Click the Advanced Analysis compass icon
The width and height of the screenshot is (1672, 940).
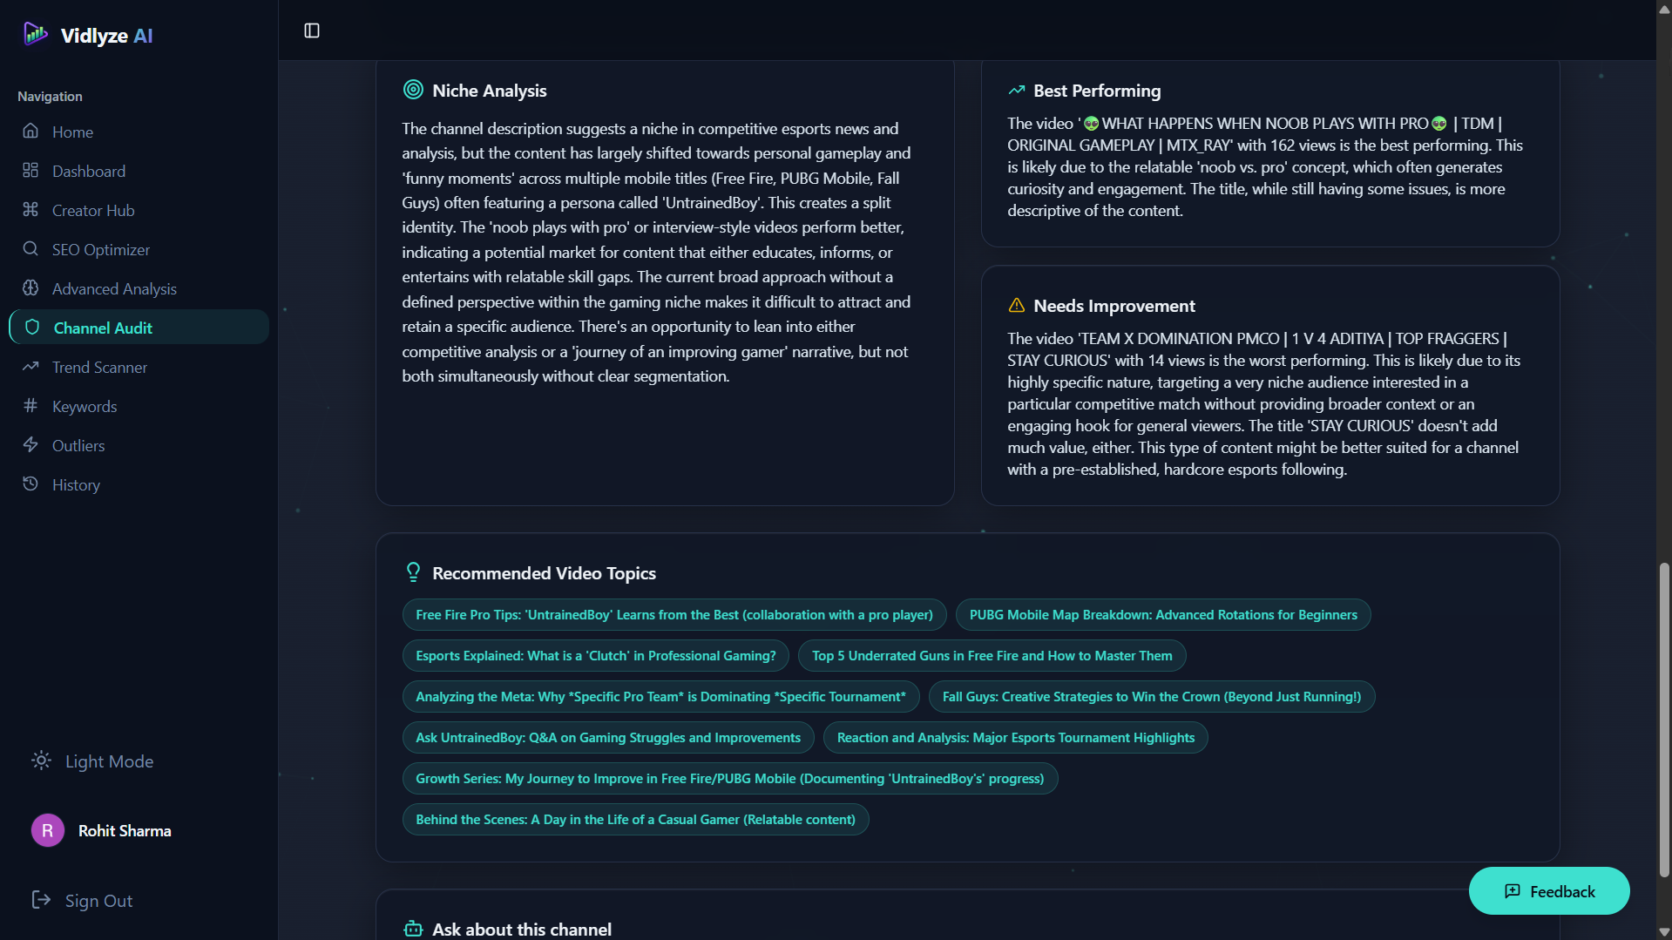[x=30, y=288]
